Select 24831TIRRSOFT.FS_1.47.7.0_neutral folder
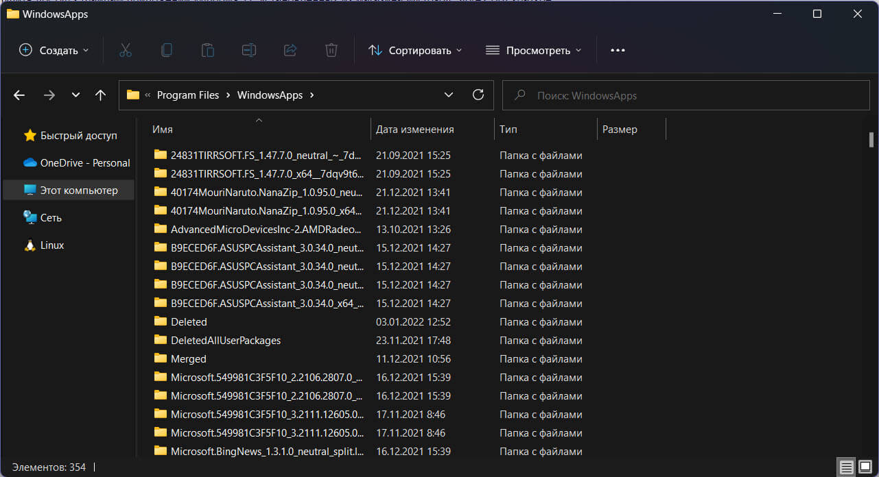 click(267, 155)
